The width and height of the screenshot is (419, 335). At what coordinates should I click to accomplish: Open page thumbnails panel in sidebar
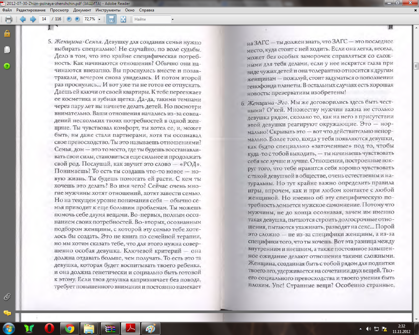[7, 50]
